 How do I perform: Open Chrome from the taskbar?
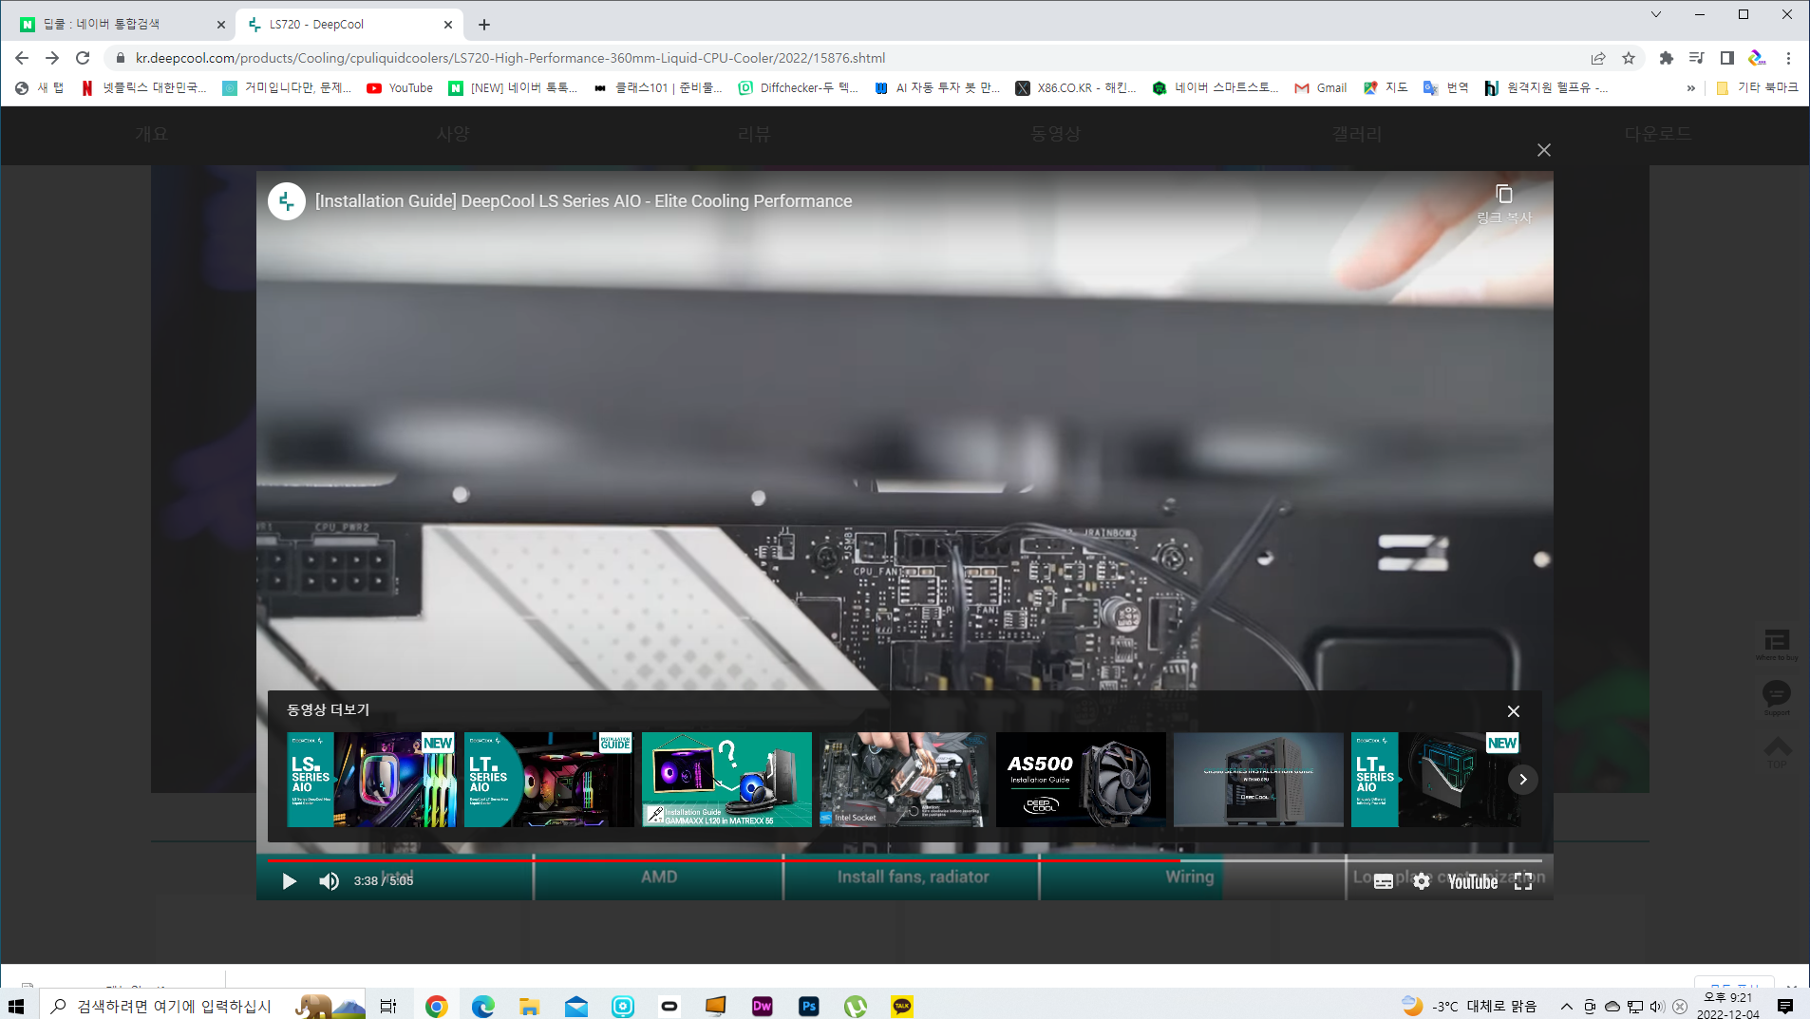pos(436,1006)
